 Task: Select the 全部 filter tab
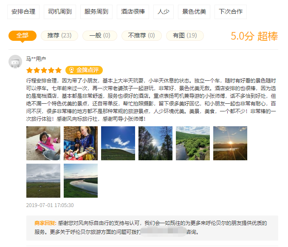(x=23, y=36)
